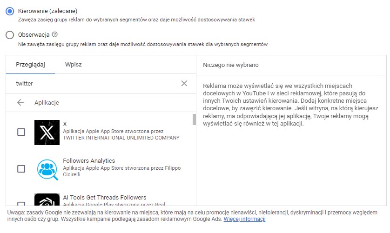This screenshot has height=233, width=390.
Task: Open help tooltip next to Obserwacja
Action: click(55, 34)
